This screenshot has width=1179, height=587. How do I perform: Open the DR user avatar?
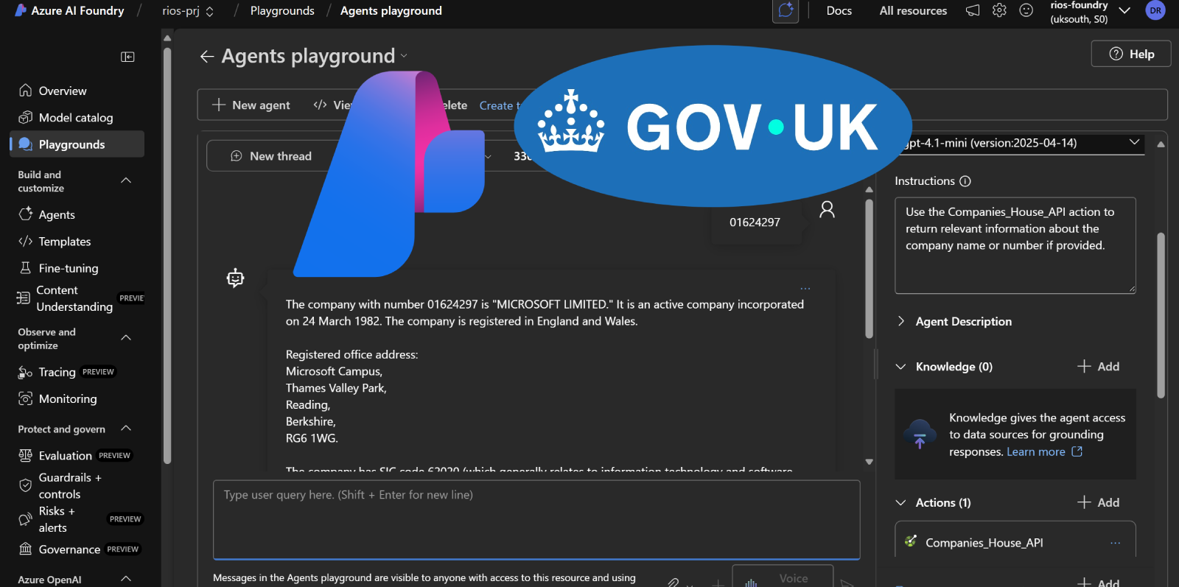point(1155,10)
